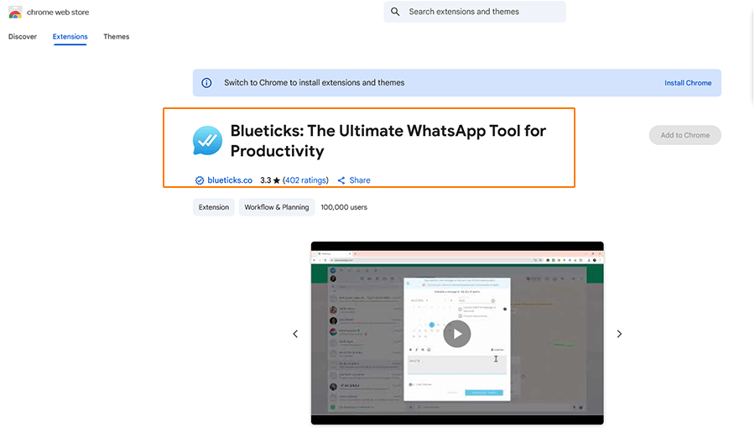The width and height of the screenshot is (755, 432).
Task: Click the '100,000 users' text
Action: pyautogui.click(x=344, y=207)
